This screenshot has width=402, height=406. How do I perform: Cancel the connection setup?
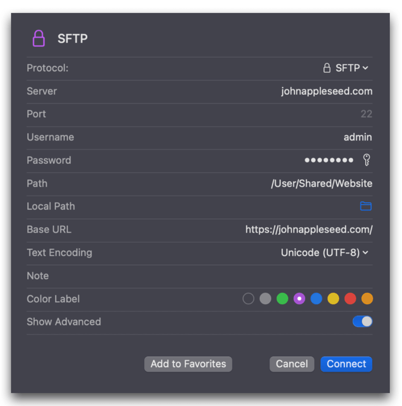(x=292, y=364)
